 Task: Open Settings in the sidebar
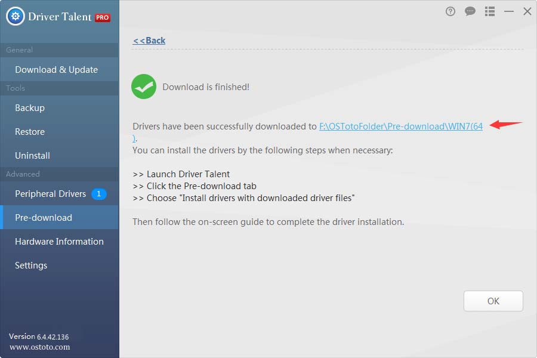59,266
